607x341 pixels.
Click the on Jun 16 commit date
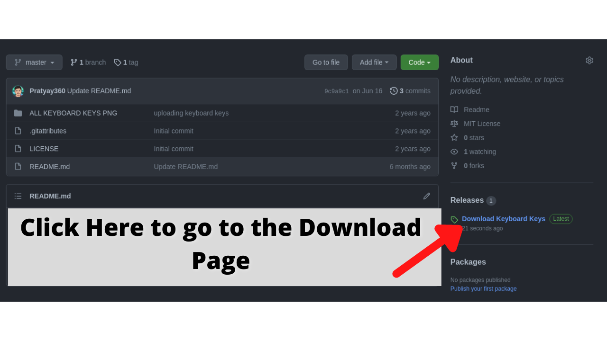[x=368, y=91]
